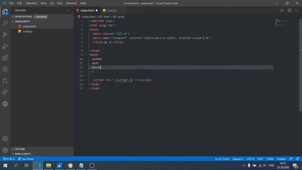Click the UTF-8 encoding indicator
The height and width of the screenshot is (170, 302).
click(250, 159)
